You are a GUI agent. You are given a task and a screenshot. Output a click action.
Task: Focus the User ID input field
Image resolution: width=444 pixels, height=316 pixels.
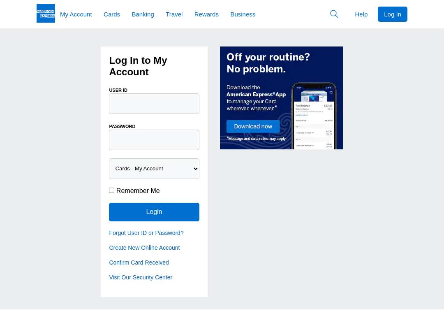click(154, 104)
